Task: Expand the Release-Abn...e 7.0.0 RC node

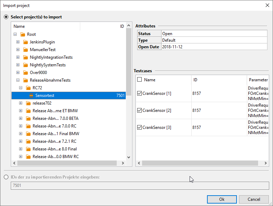Action: click(21, 126)
